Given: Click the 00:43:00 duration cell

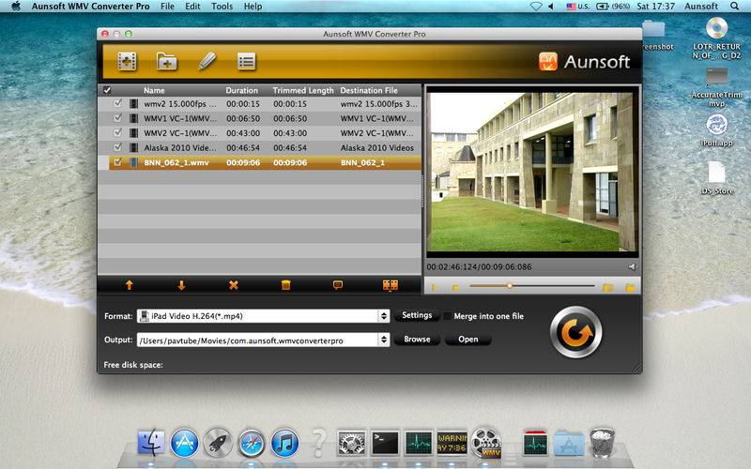Looking at the screenshot, I should click(243, 133).
